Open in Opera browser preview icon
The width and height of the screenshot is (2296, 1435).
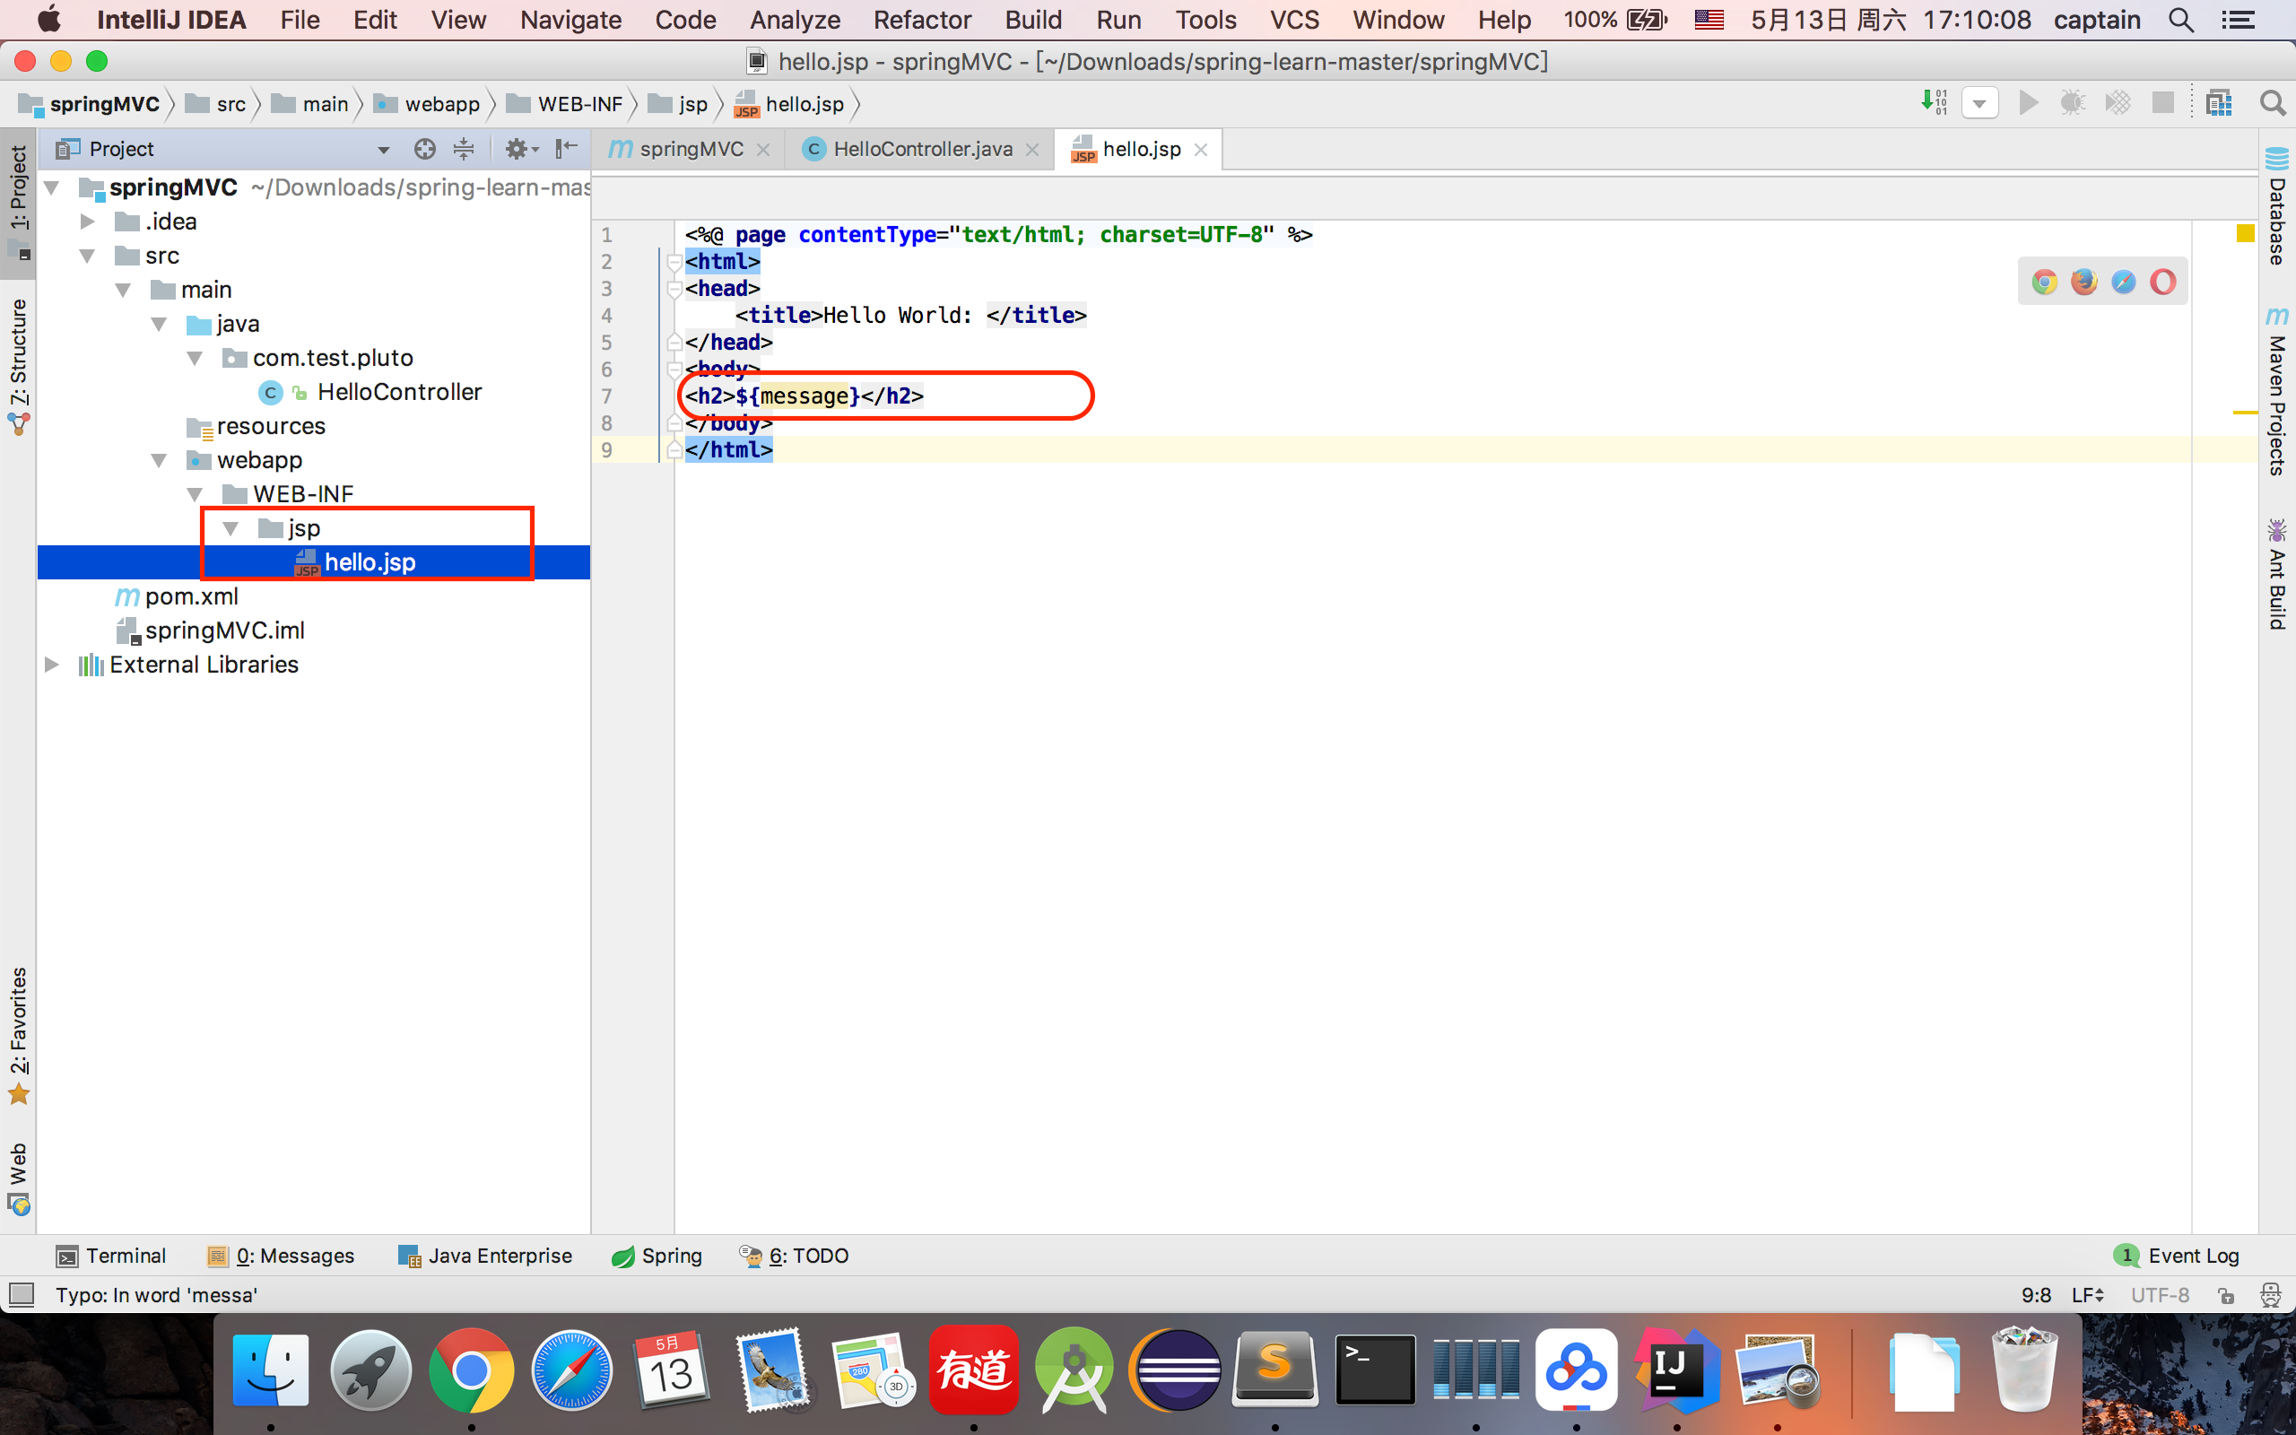click(x=2162, y=282)
